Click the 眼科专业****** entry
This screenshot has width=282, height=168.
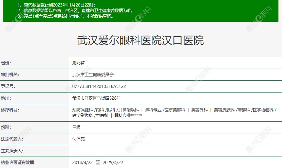128,115
